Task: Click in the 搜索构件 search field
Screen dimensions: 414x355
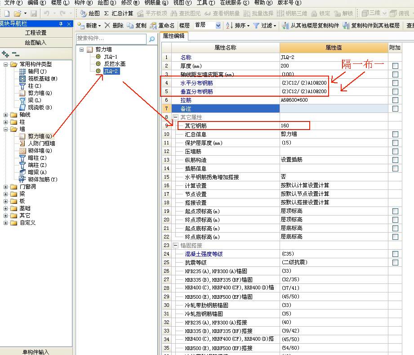Action: click(111, 39)
